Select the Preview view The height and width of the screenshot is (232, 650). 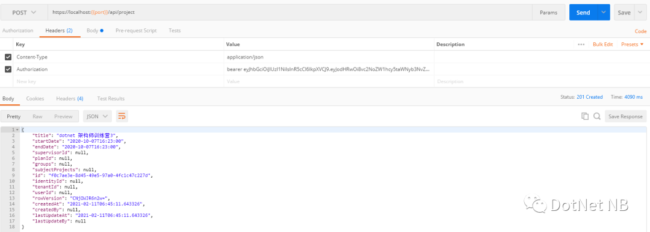pyautogui.click(x=63, y=117)
